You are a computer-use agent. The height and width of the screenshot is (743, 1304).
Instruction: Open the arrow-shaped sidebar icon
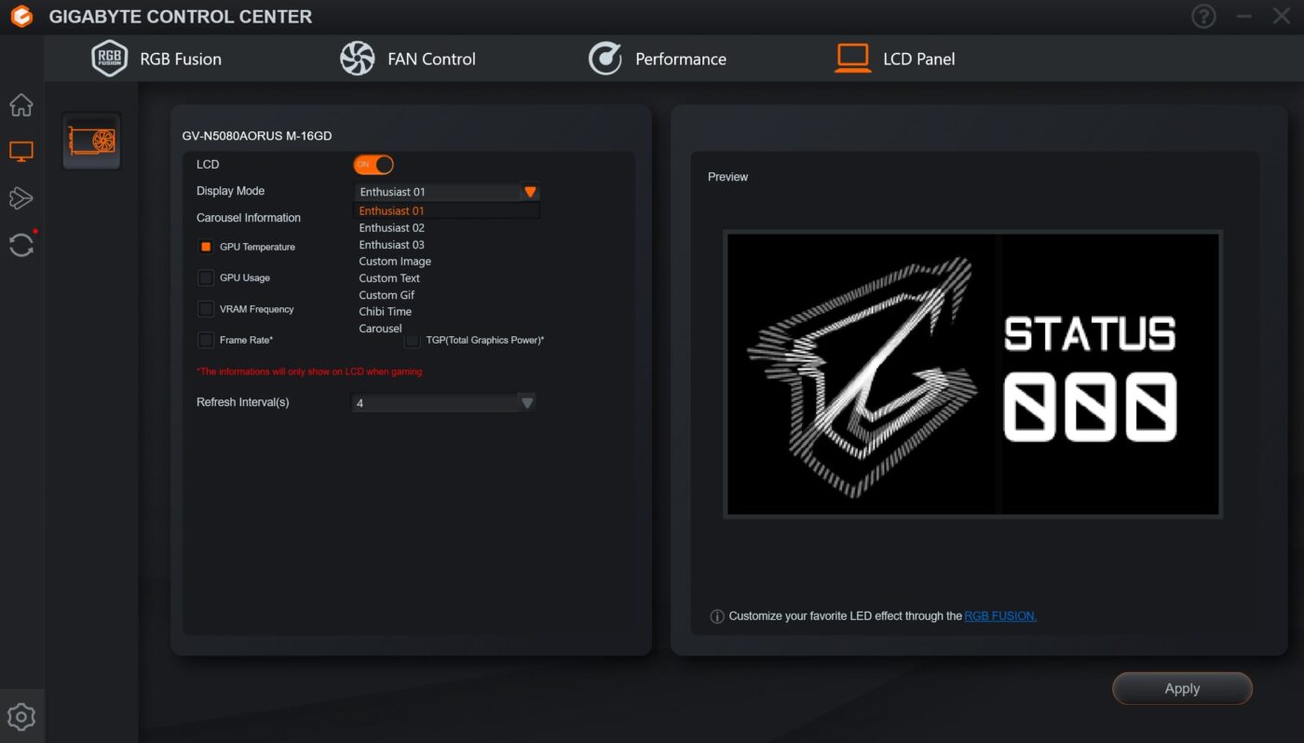[21, 197]
